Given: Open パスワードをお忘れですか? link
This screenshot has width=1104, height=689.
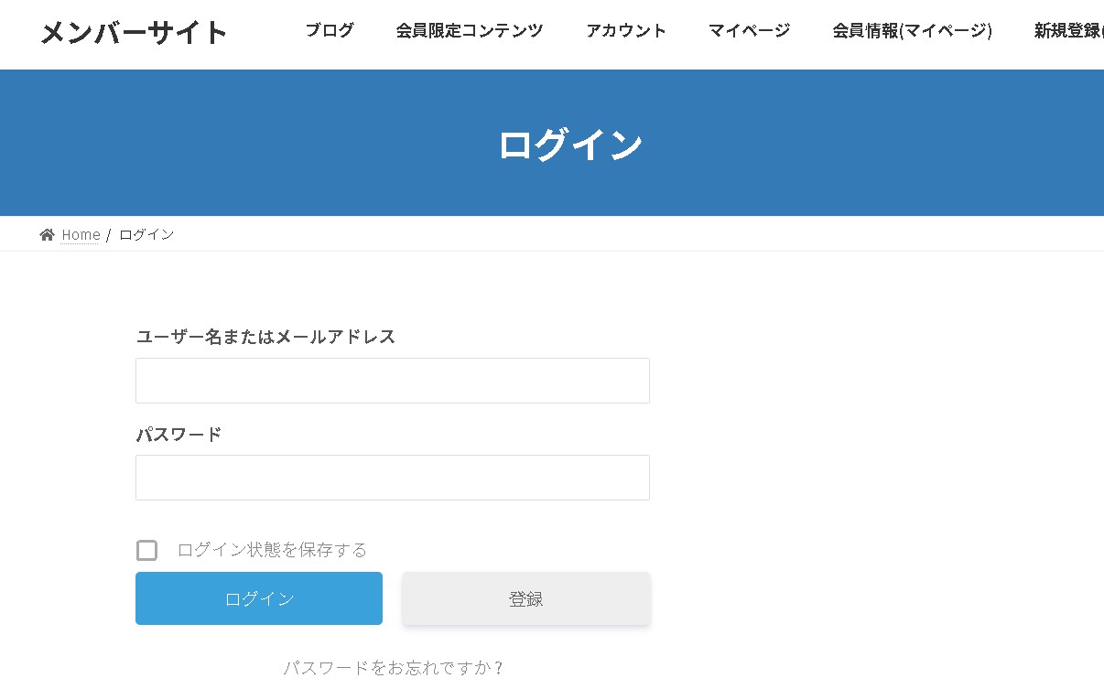Looking at the screenshot, I should coord(392,668).
